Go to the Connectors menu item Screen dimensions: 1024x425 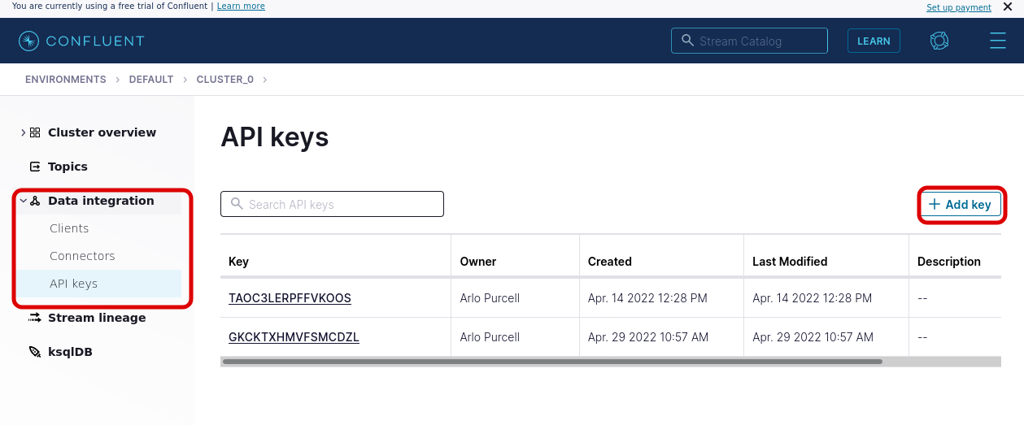82,256
